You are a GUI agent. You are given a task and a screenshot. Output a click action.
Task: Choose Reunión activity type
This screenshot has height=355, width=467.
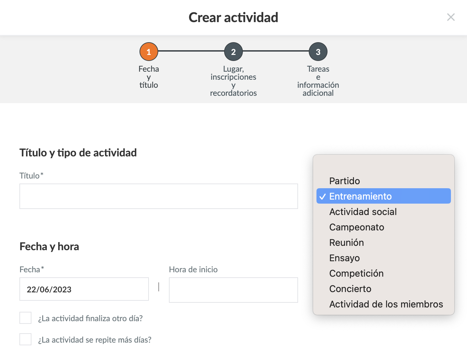click(347, 242)
